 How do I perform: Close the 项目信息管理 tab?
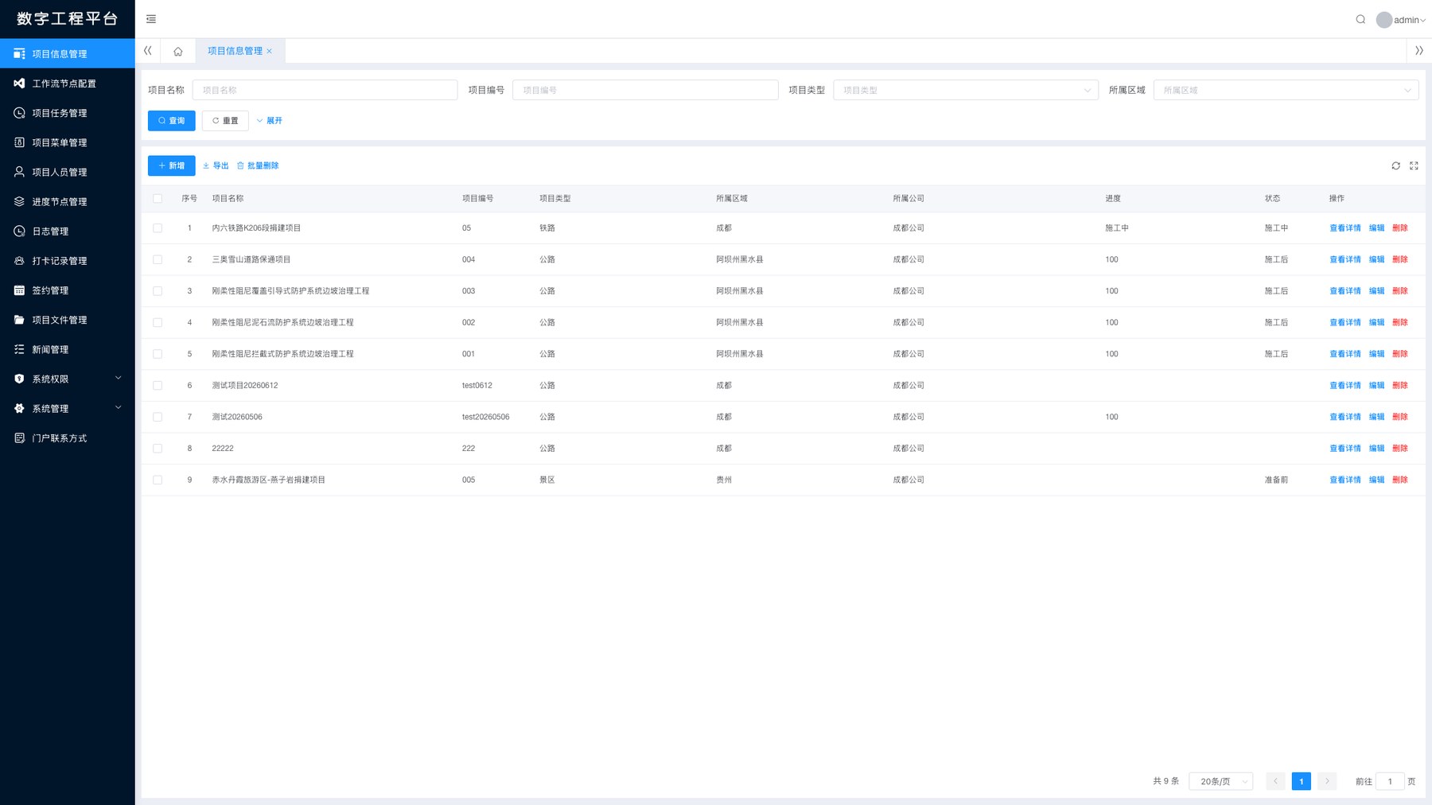coord(270,51)
